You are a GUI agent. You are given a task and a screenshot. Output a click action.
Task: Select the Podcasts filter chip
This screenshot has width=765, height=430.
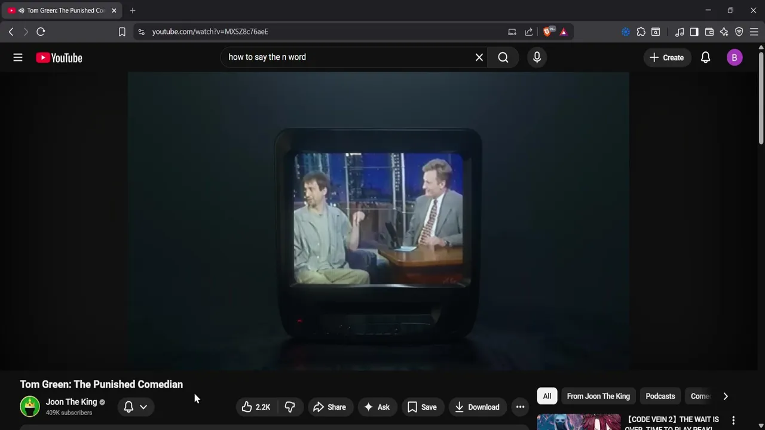point(660,396)
